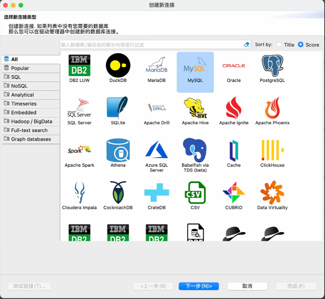
Task: Choose the CockroachDB icon
Action: pos(118,192)
